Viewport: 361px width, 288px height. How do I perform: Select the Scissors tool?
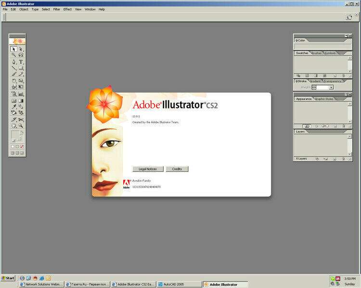pyautogui.click(x=21, y=120)
